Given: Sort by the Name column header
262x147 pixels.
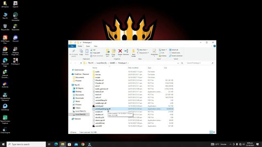Looking at the screenshot, I should [x=95, y=68].
